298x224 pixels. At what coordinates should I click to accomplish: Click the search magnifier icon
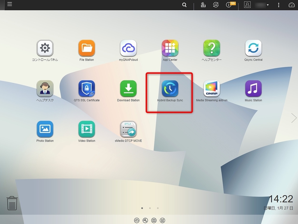(x=184, y=5)
